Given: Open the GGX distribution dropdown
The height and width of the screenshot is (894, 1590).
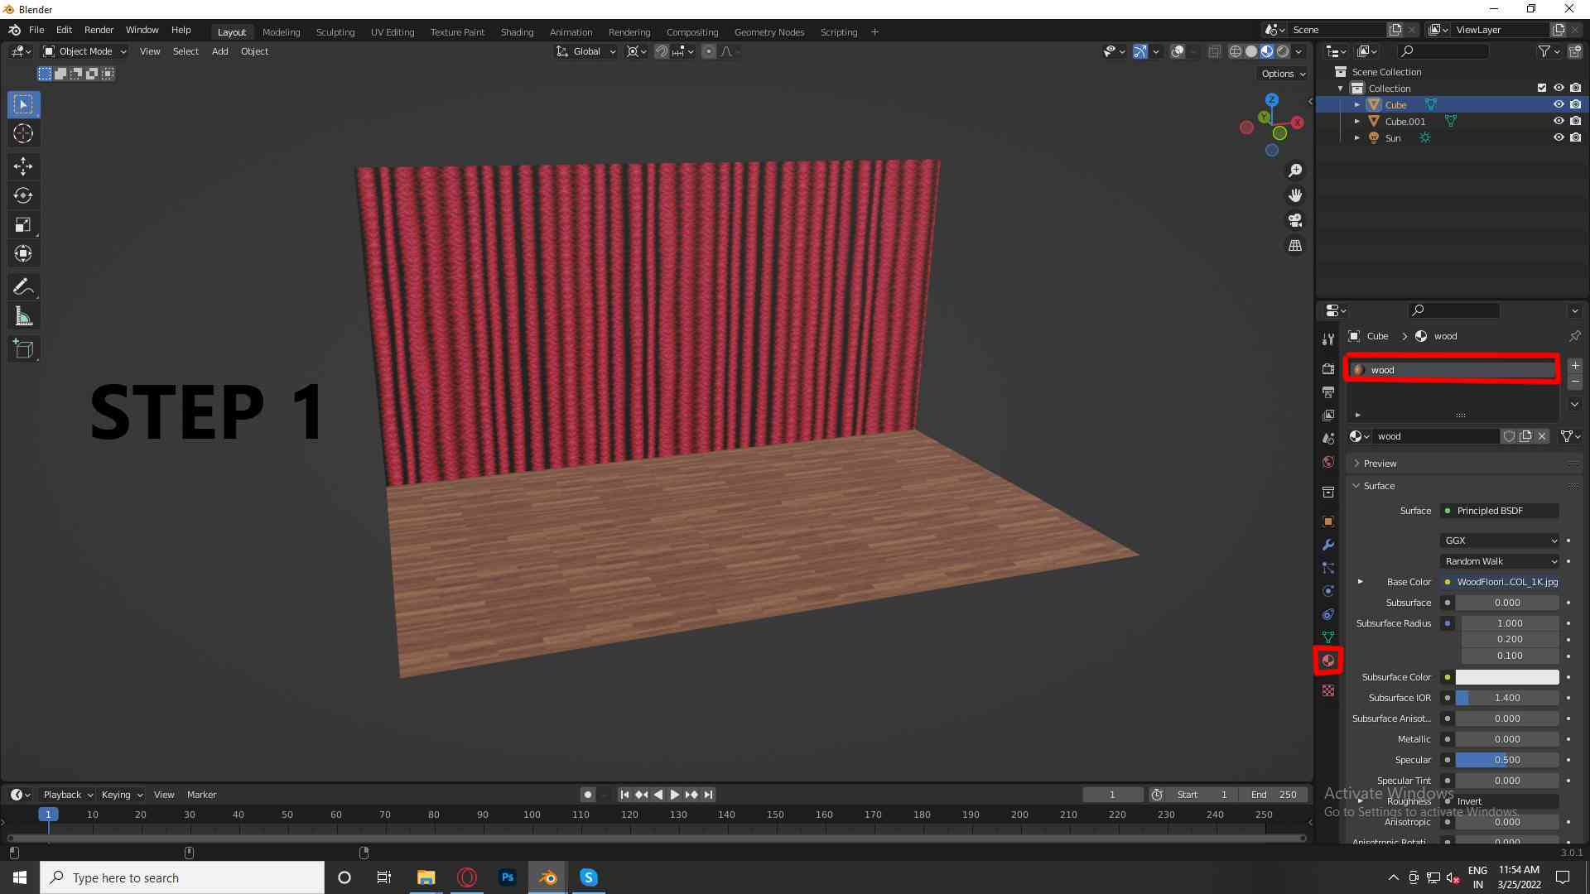Looking at the screenshot, I should click(x=1499, y=540).
